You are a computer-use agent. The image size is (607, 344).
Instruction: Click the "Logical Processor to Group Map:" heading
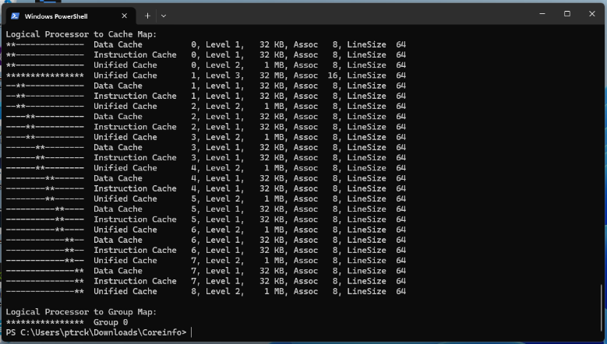[80, 311]
